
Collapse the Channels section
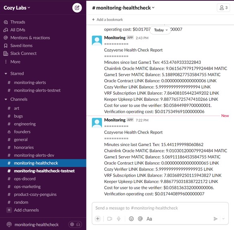tap(6, 99)
